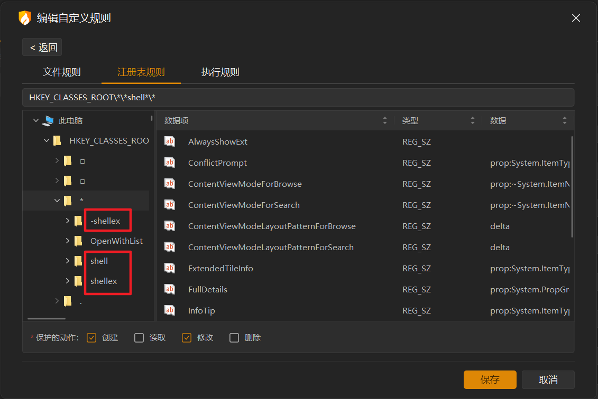The width and height of the screenshot is (598, 399).
Task: Click the registry path input field
Action: (298, 98)
